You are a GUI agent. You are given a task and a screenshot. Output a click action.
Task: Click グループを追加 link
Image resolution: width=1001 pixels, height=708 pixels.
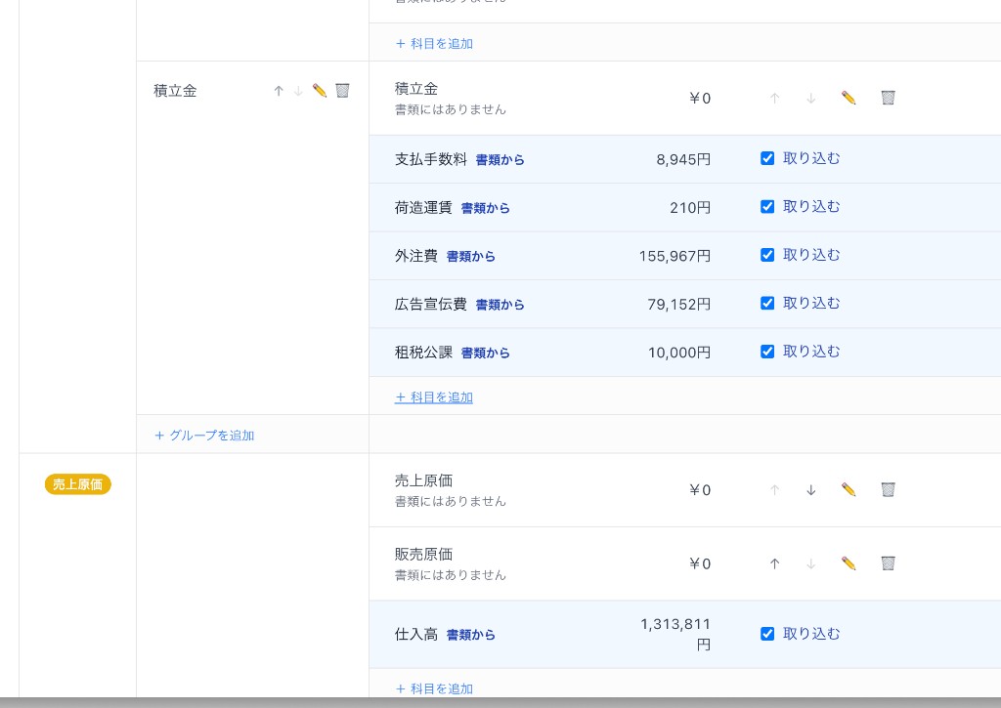pos(204,435)
